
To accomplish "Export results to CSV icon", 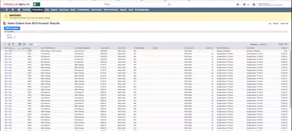I will [x=5, y=44].
